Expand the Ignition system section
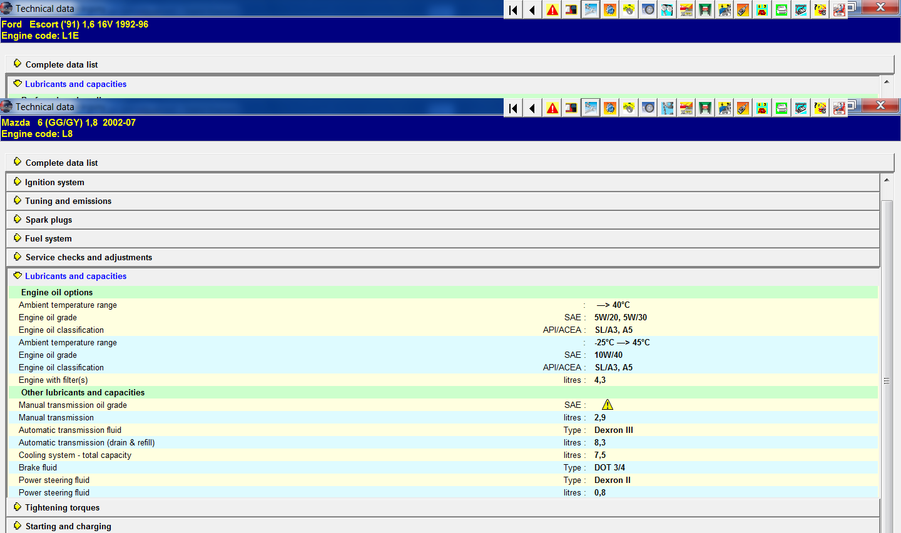Viewport: 901px width, 533px height. 54,182
